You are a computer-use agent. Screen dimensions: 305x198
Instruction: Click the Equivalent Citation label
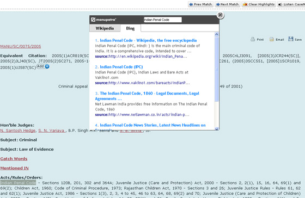23,56
